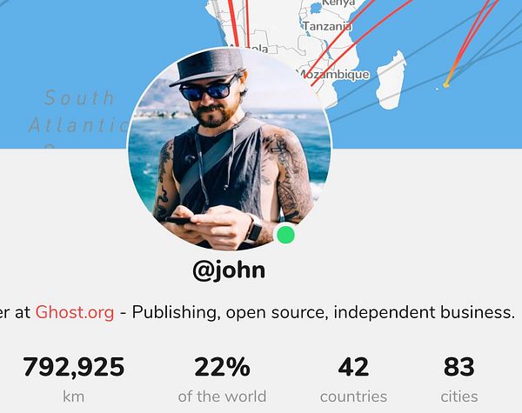This screenshot has width=522, height=413.
Task: Select the 22% of the world stat
Action: click(222, 379)
